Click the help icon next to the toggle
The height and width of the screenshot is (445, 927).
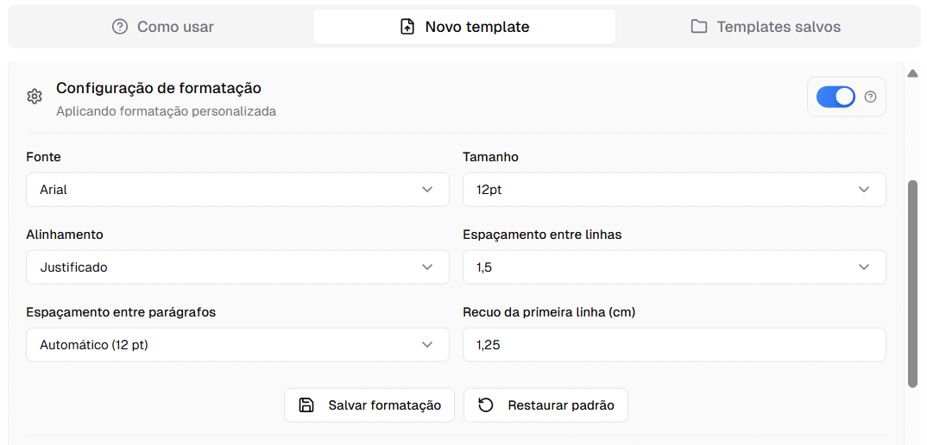[x=870, y=97]
